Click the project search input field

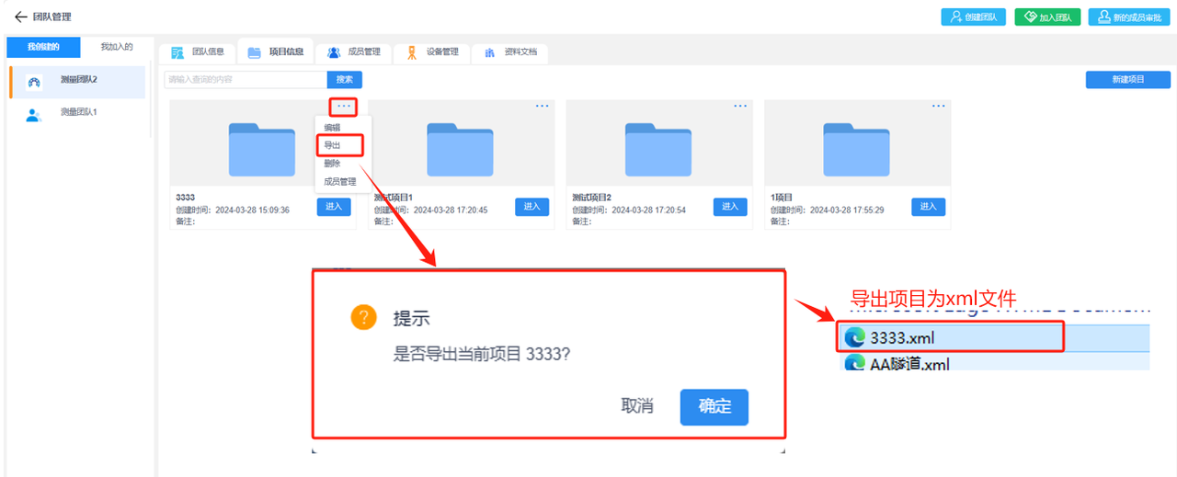click(246, 80)
